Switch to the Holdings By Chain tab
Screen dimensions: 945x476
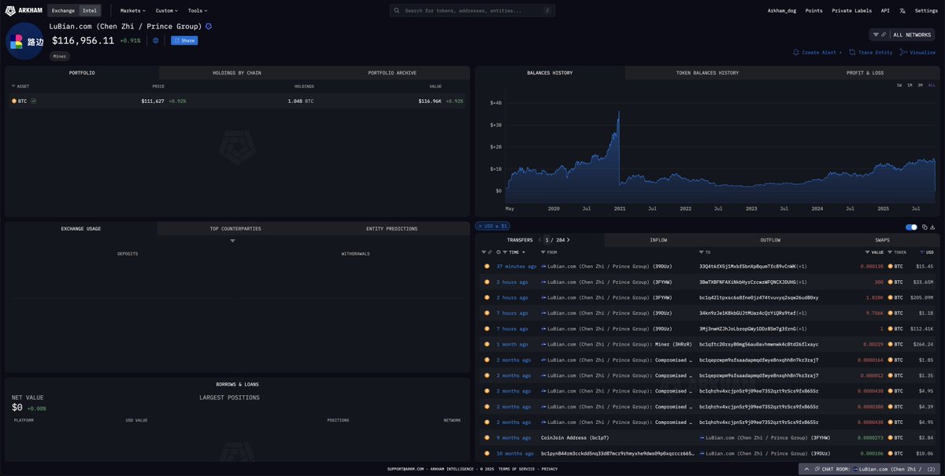(x=236, y=73)
